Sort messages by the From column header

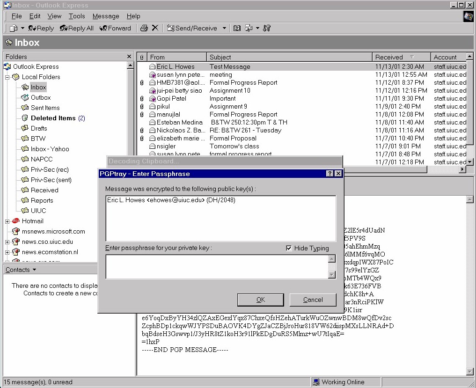176,57
